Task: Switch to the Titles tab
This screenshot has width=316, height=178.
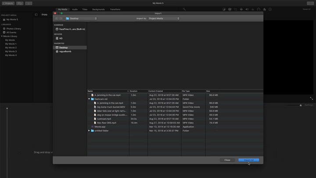Action: click(x=85, y=9)
